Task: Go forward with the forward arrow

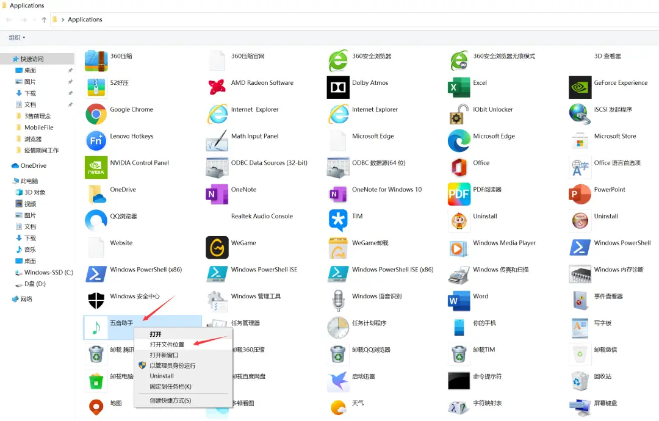Action: point(24,20)
